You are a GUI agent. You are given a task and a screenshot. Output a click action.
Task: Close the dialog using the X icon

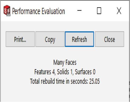119,11
